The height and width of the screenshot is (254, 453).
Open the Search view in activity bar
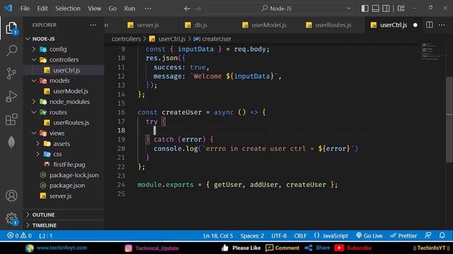[11, 50]
